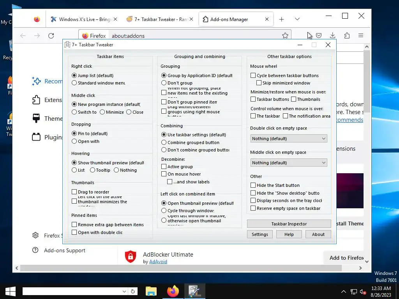Click the Help button in Tweaker

[289, 234]
